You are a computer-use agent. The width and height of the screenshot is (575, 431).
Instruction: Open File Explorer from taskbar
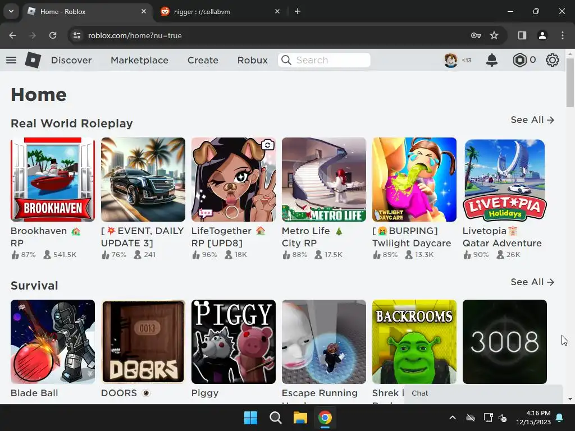point(300,418)
